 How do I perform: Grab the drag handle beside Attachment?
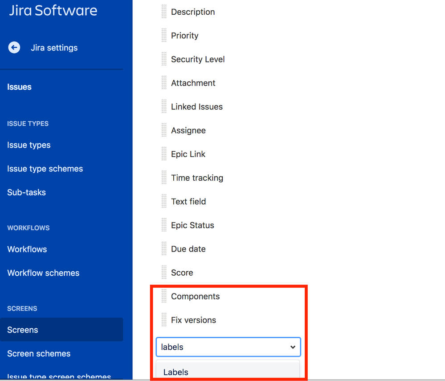click(164, 83)
